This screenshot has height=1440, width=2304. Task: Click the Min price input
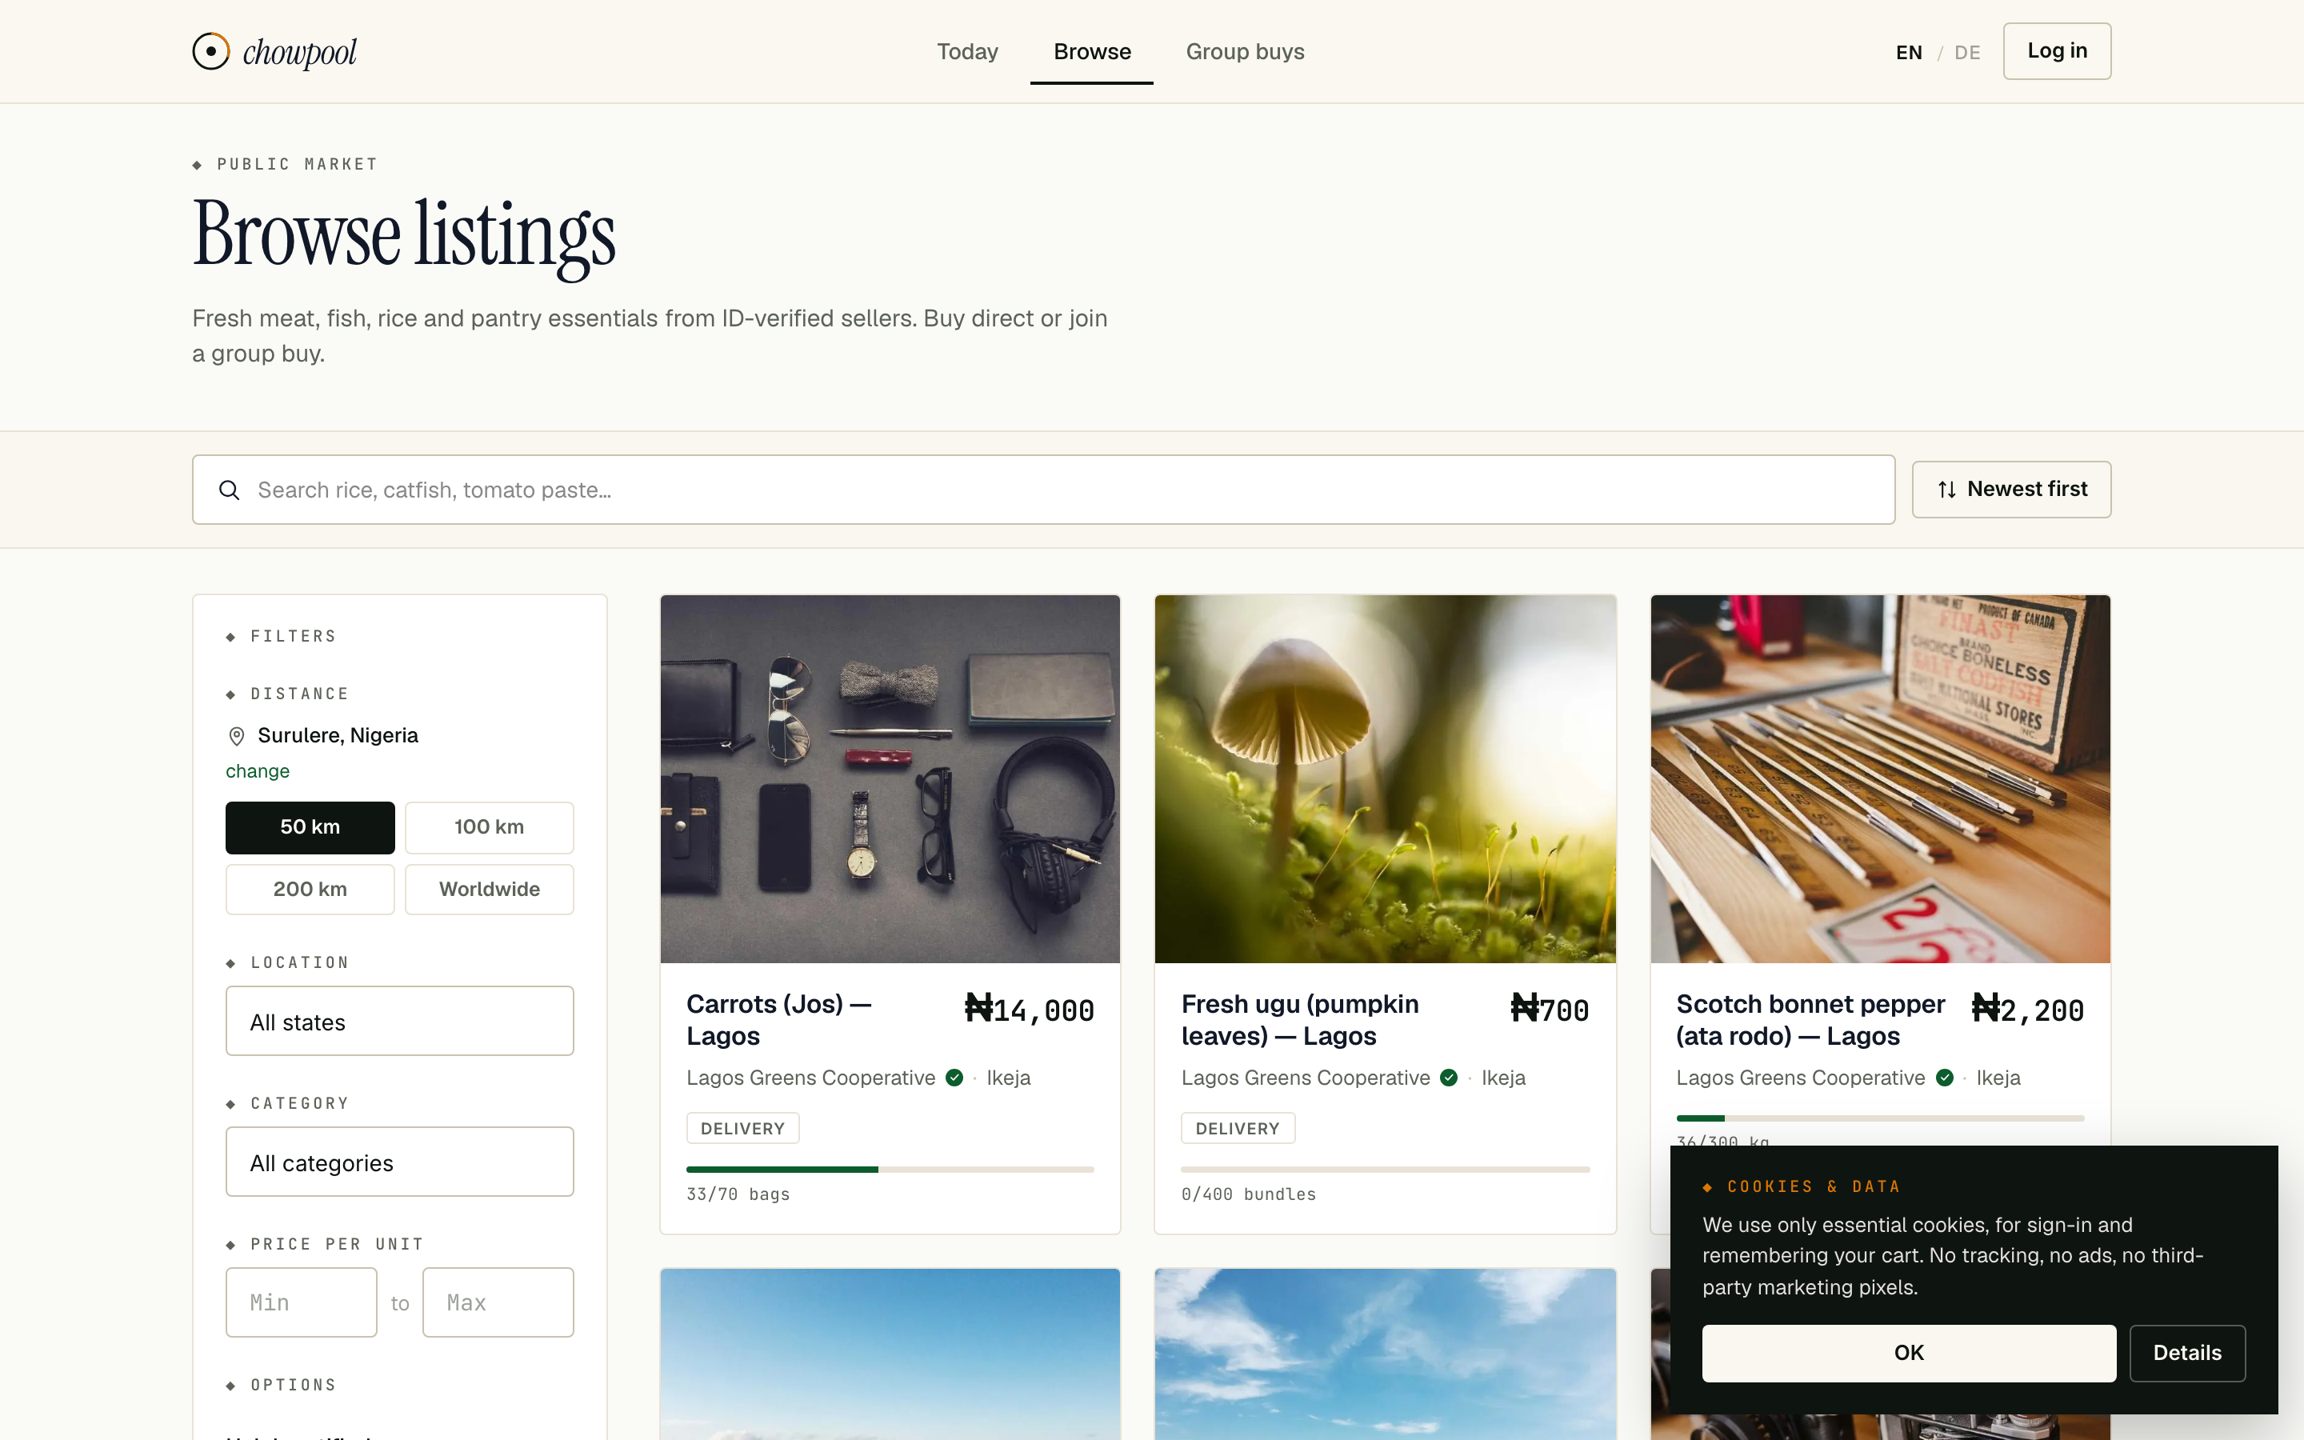click(301, 1302)
